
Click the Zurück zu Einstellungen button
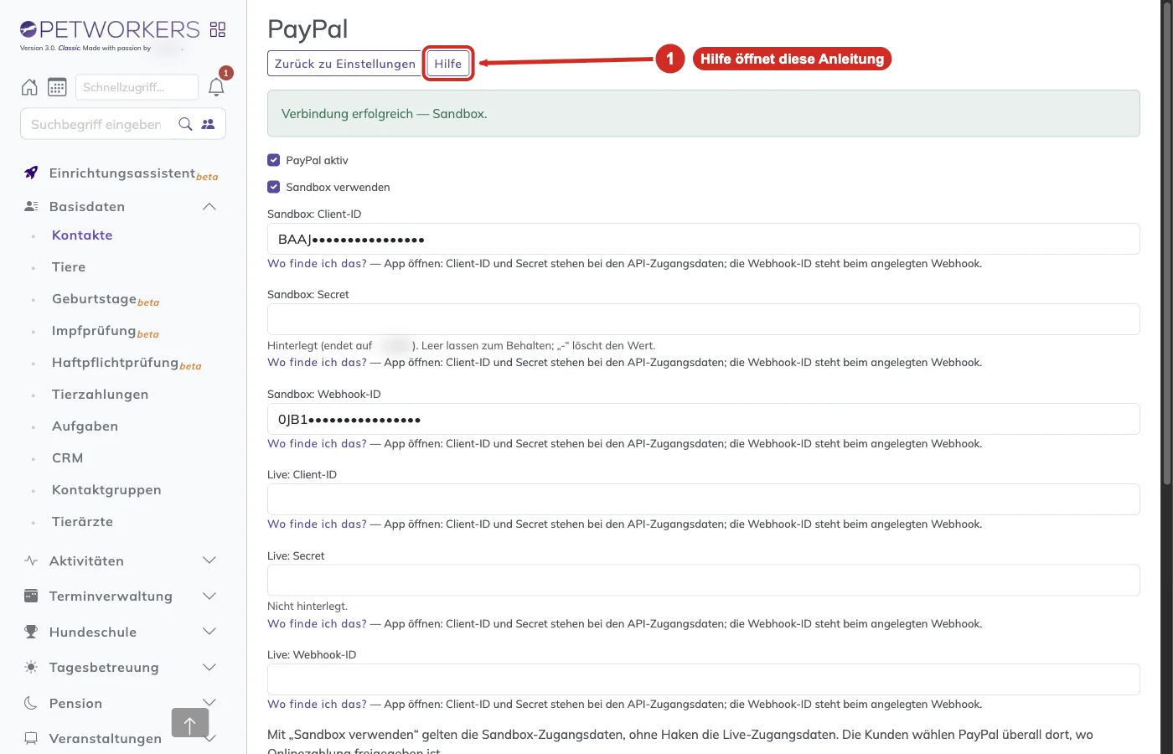344,64
